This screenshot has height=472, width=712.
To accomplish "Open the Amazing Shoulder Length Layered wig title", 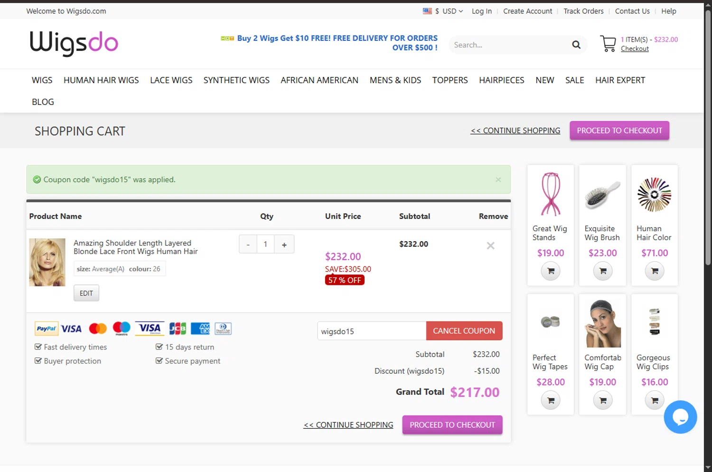I will click(136, 247).
